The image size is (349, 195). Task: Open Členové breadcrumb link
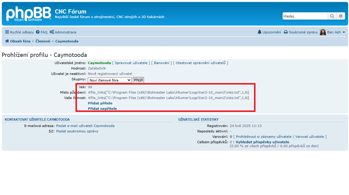pyautogui.click(x=43, y=41)
